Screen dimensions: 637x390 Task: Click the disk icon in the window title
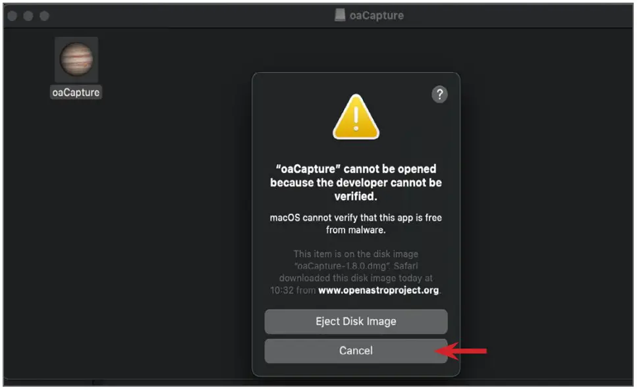tap(340, 15)
